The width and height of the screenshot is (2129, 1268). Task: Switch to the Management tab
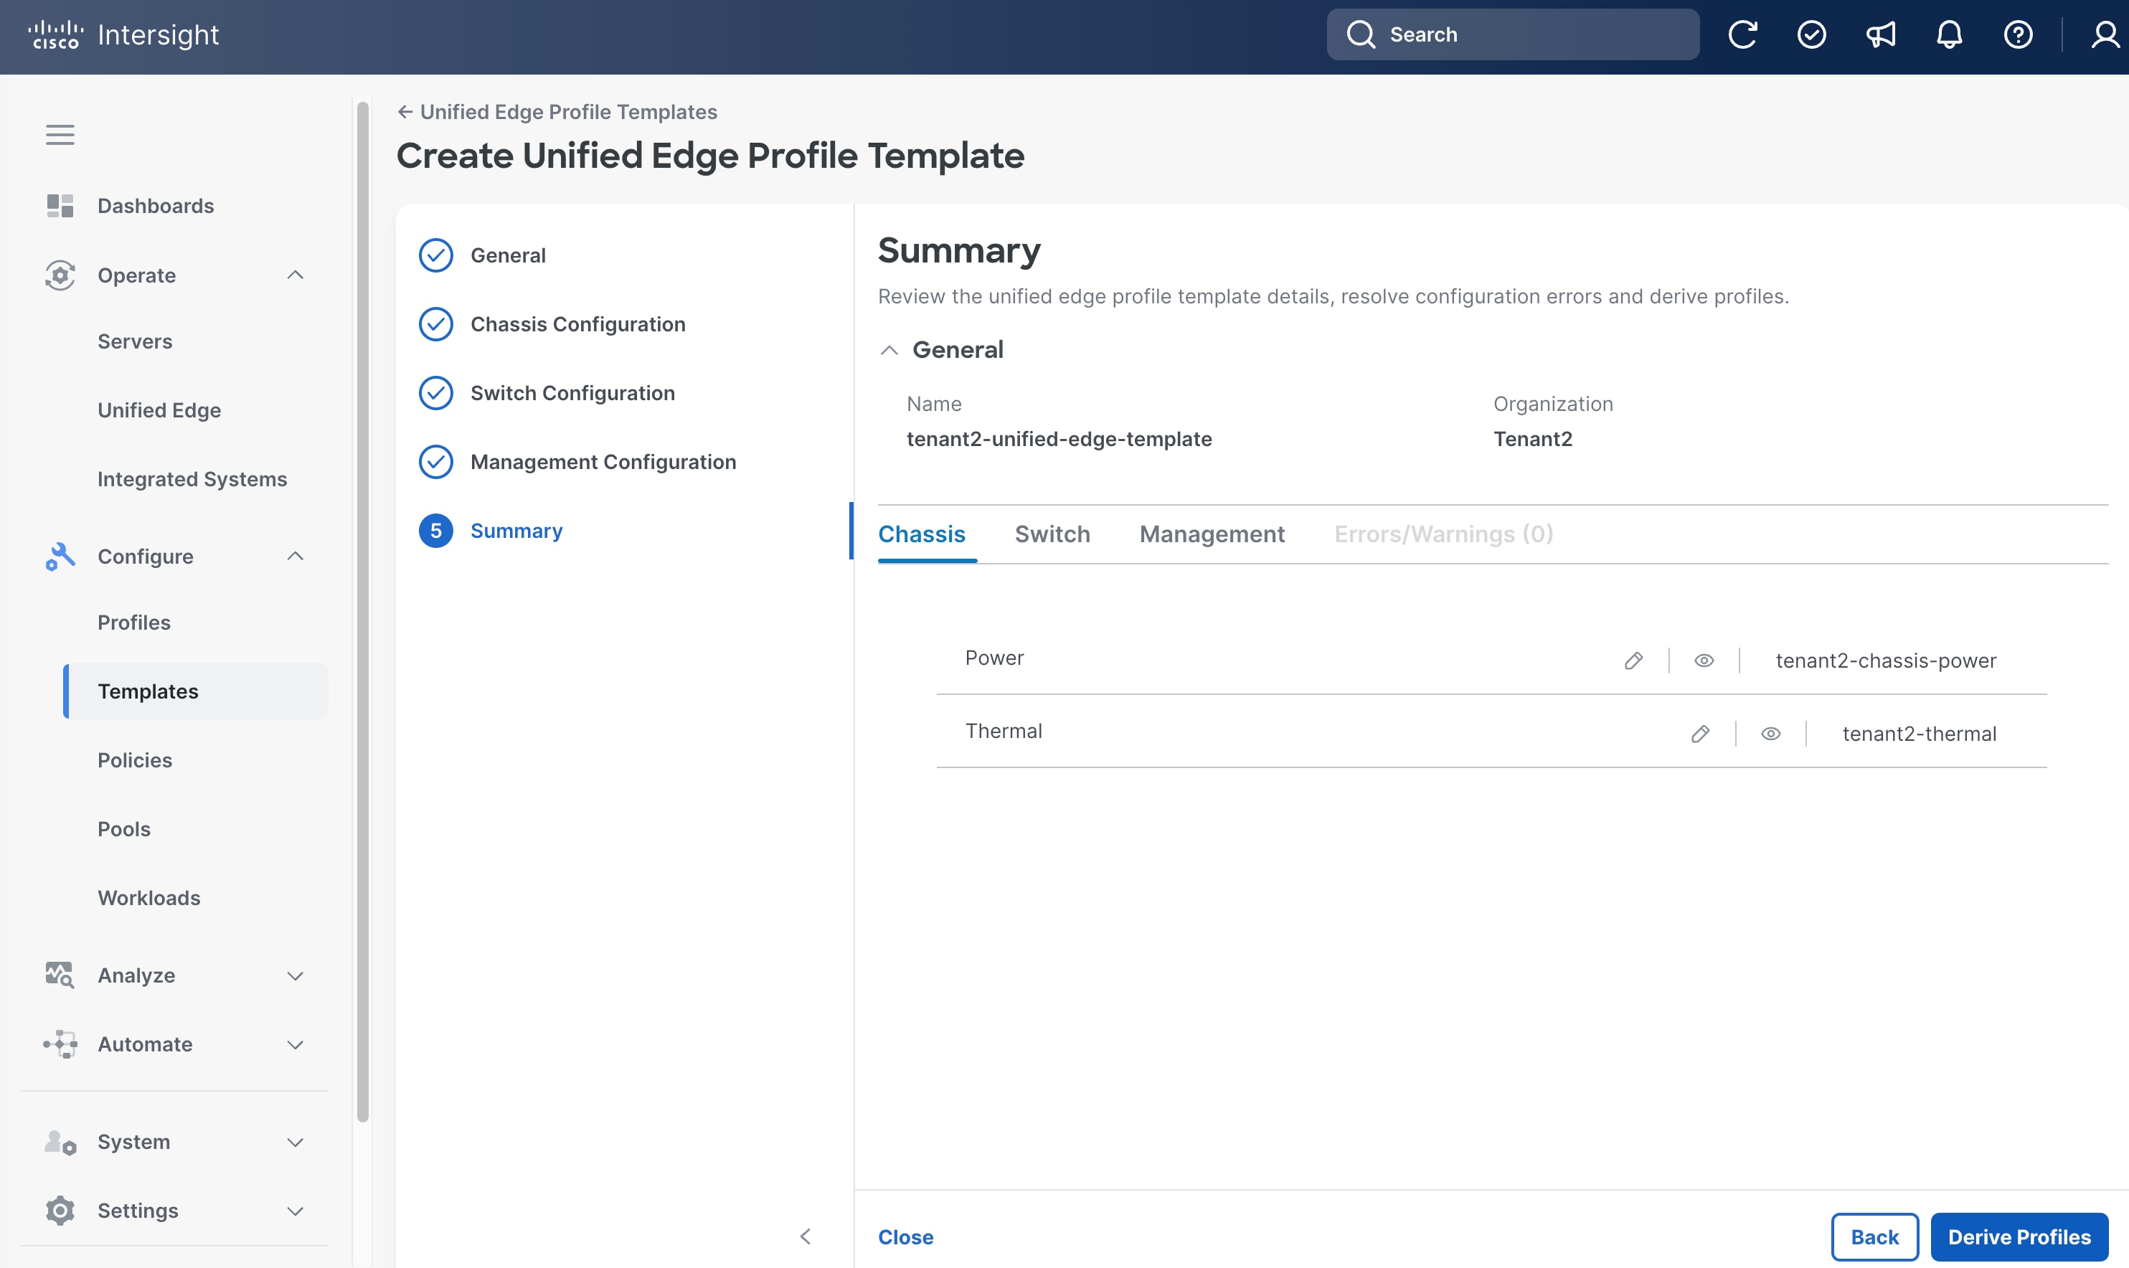(x=1212, y=534)
